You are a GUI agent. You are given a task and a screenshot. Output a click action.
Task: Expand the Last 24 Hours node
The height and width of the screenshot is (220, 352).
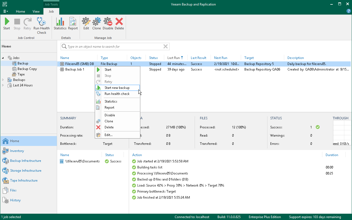tap(3, 85)
